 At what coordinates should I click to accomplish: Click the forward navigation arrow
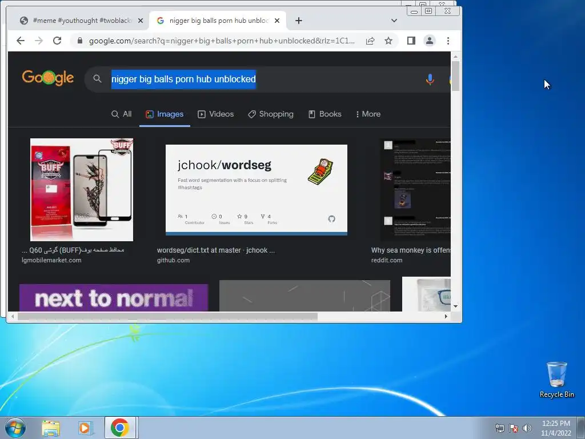[x=39, y=41]
